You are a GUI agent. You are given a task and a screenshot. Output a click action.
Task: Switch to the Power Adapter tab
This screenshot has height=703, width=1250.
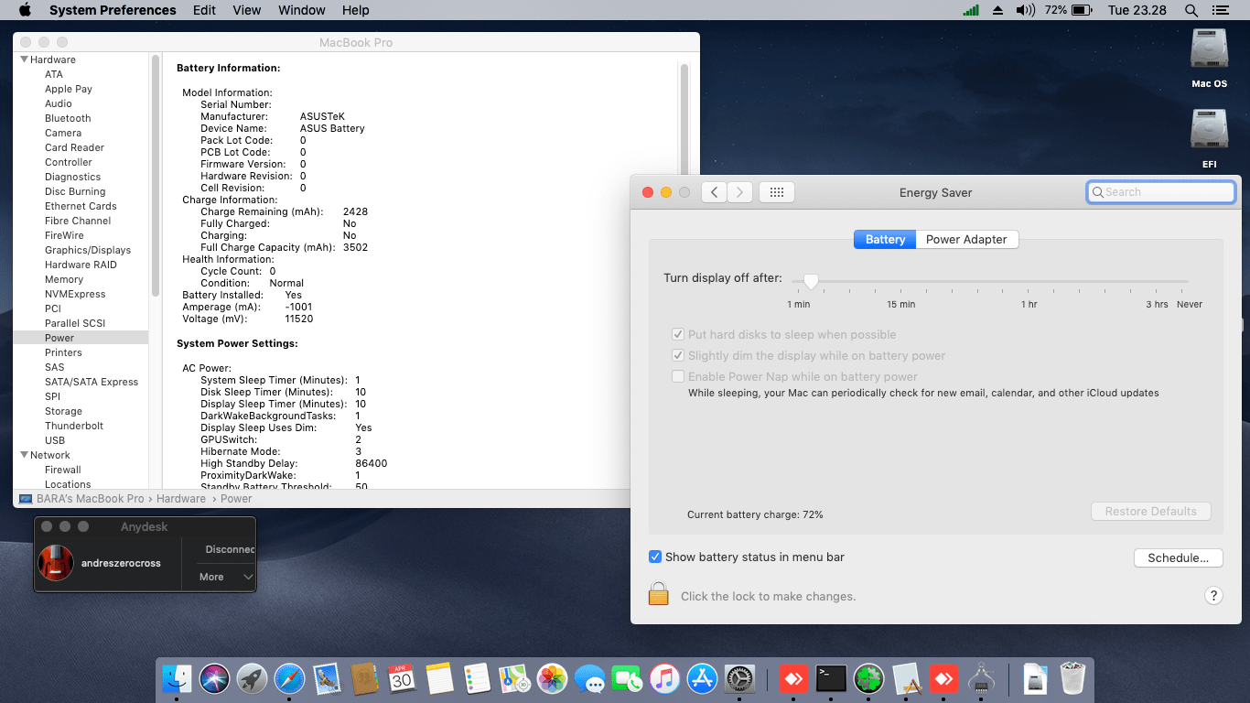pos(967,239)
